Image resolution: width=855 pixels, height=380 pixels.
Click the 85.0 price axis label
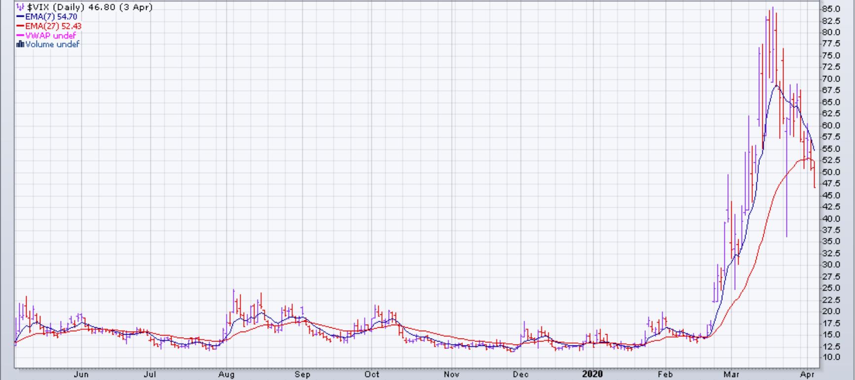(831, 9)
